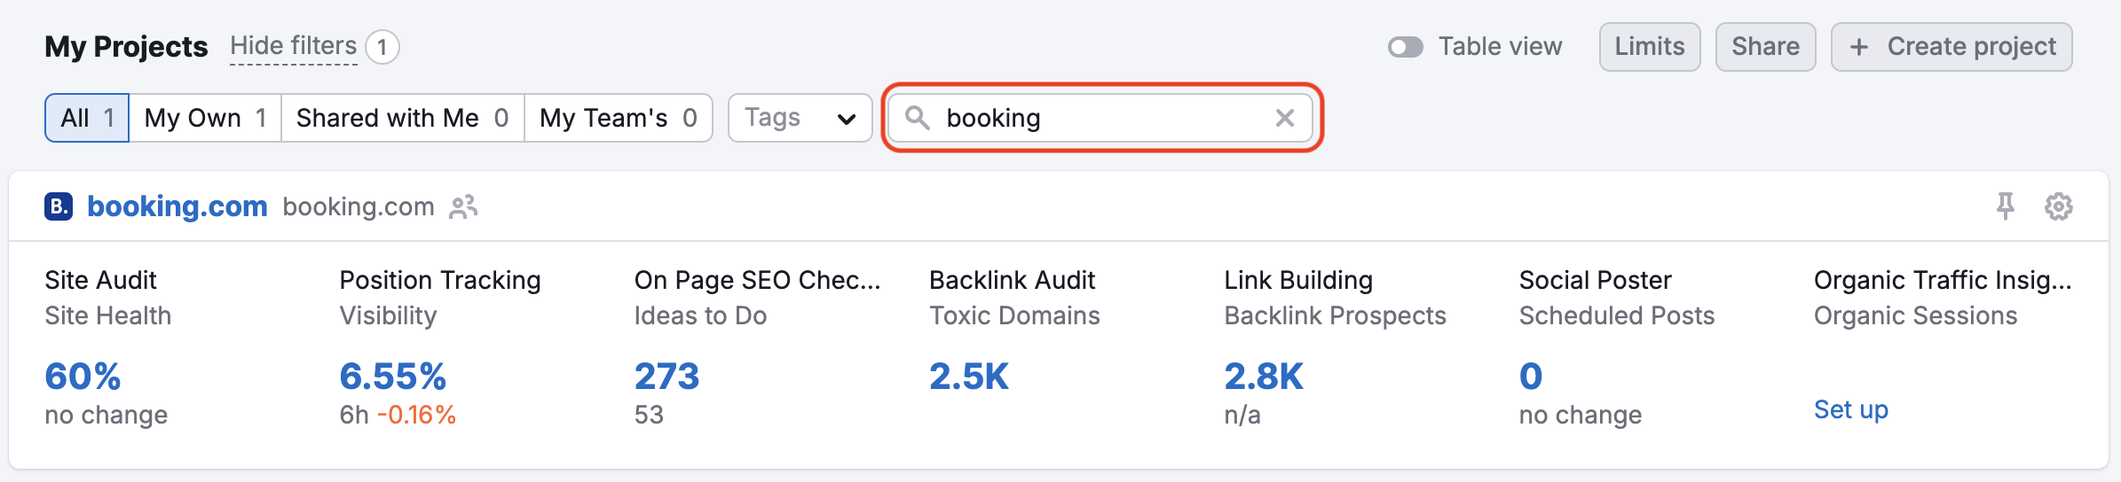This screenshot has height=482, width=2121.
Task: Click the Organic Traffic Insights heading
Action: tap(1943, 280)
